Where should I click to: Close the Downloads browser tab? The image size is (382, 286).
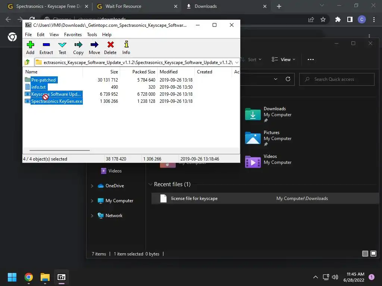(x=265, y=7)
